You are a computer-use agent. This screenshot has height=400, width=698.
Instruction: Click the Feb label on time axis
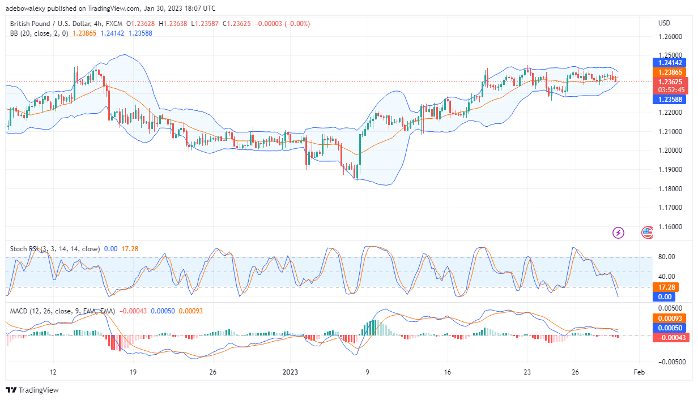(x=639, y=372)
